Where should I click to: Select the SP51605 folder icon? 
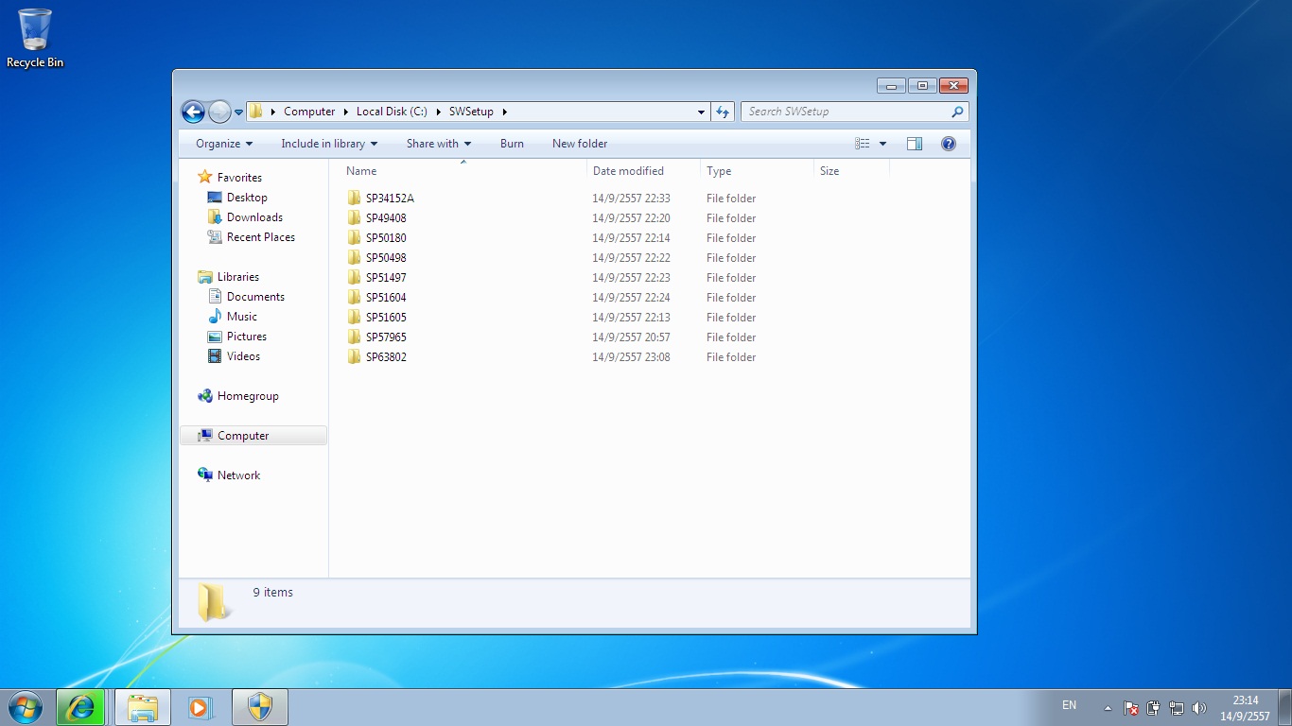click(354, 318)
